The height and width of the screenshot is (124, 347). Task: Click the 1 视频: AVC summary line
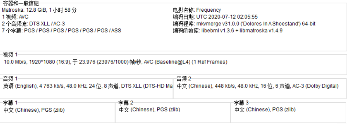15,17
